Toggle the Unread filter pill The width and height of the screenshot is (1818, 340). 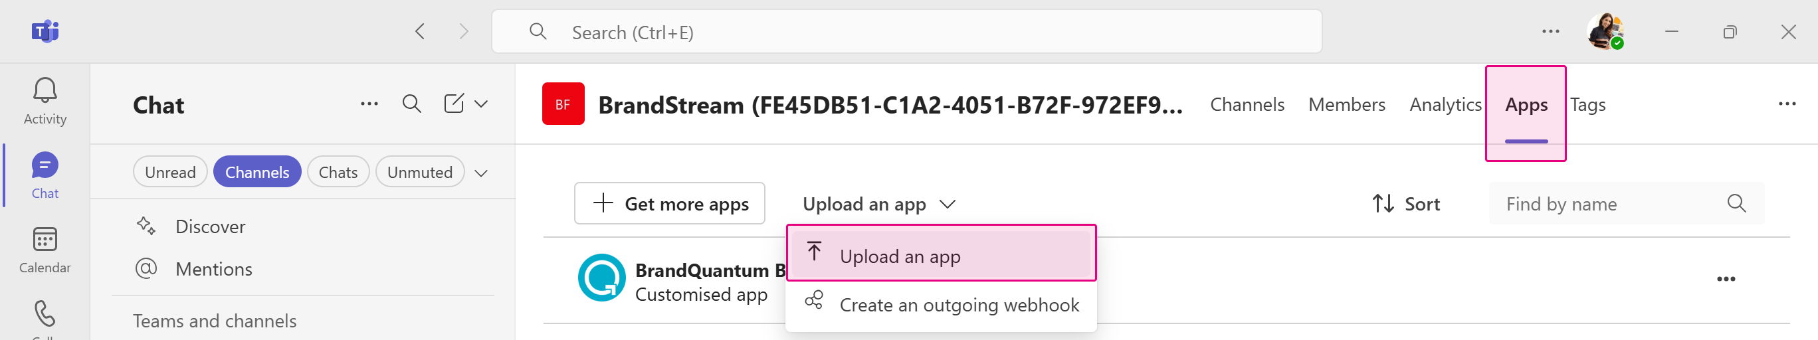tap(170, 172)
